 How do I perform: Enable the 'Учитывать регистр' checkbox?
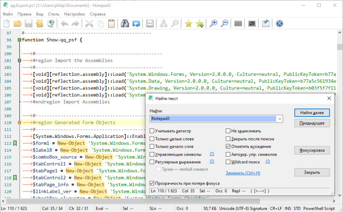(x=153, y=131)
